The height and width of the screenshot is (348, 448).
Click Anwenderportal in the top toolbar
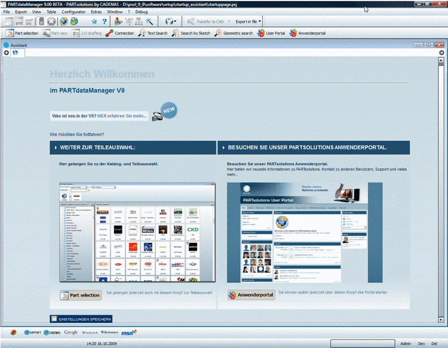tap(308, 33)
